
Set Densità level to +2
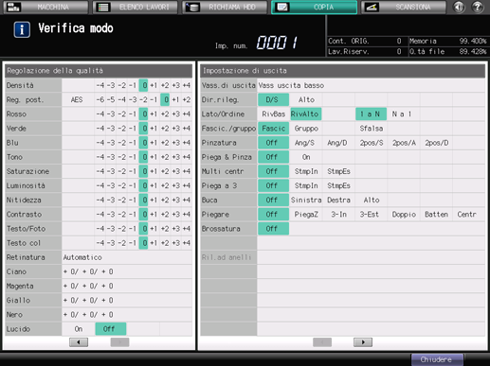165,85
